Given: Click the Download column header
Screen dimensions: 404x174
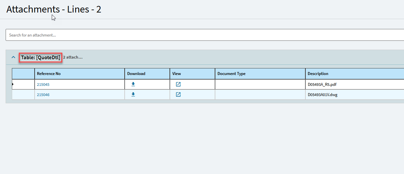Looking at the screenshot, I should pos(147,74).
